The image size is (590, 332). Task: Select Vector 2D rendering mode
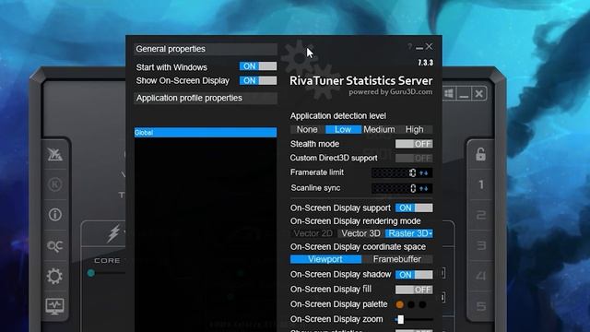tap(313, 233)
